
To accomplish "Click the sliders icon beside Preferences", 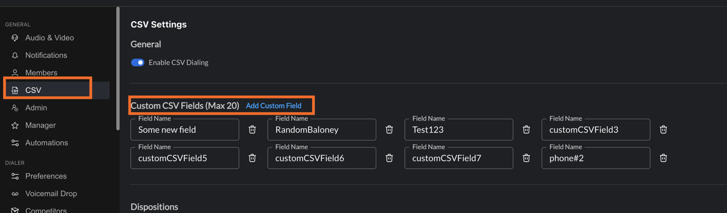I will pyautogui.click(x=15, y=176).
